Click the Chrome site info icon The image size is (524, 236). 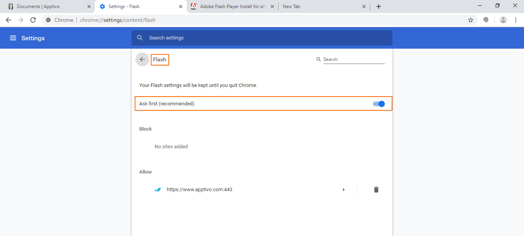pyautogui.click(x=48, y=20)
